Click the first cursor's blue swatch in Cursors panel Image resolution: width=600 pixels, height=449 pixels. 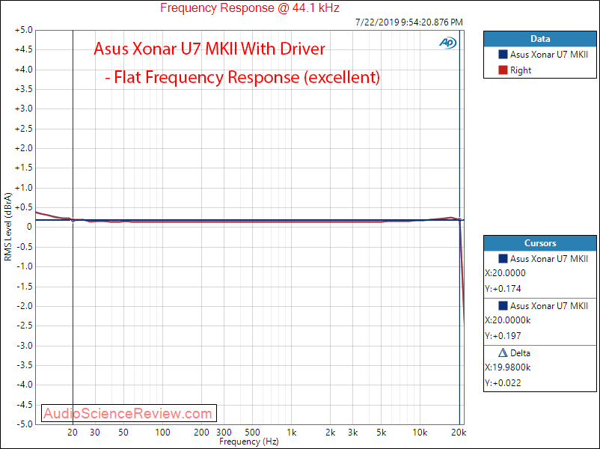click(503, 259)
